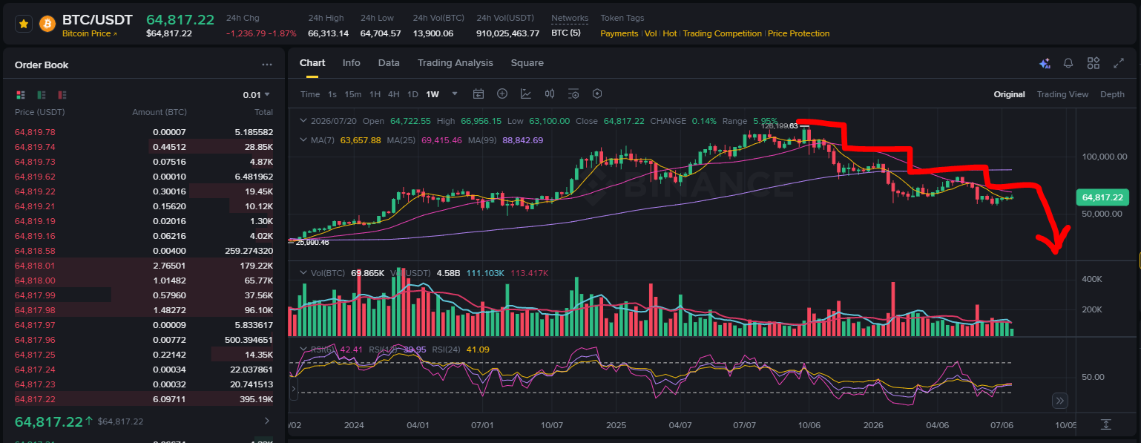1141x443 pixels.
Task: Select the candlestick chart style icon
Action: point(550,94)
